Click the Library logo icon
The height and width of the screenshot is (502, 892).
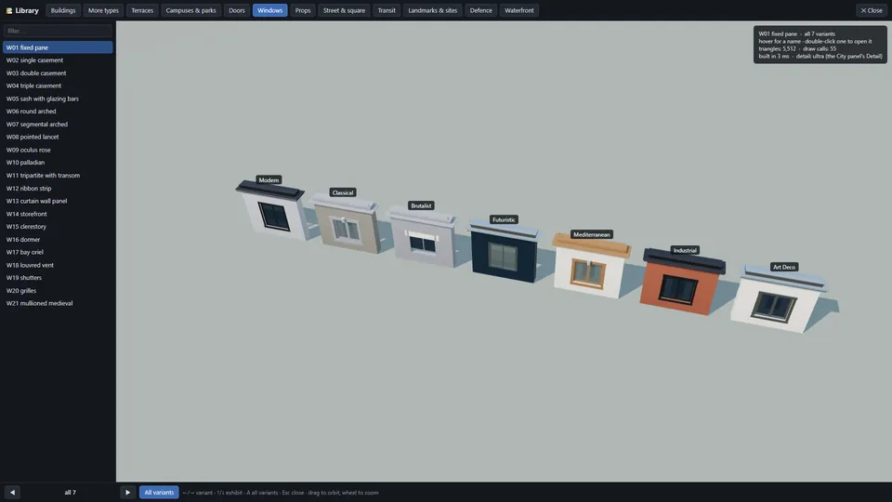tap(9, 10)
